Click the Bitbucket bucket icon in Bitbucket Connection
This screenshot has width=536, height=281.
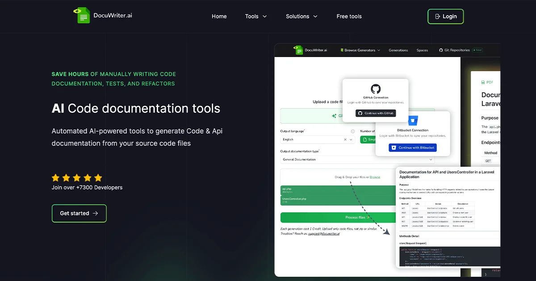412,120
